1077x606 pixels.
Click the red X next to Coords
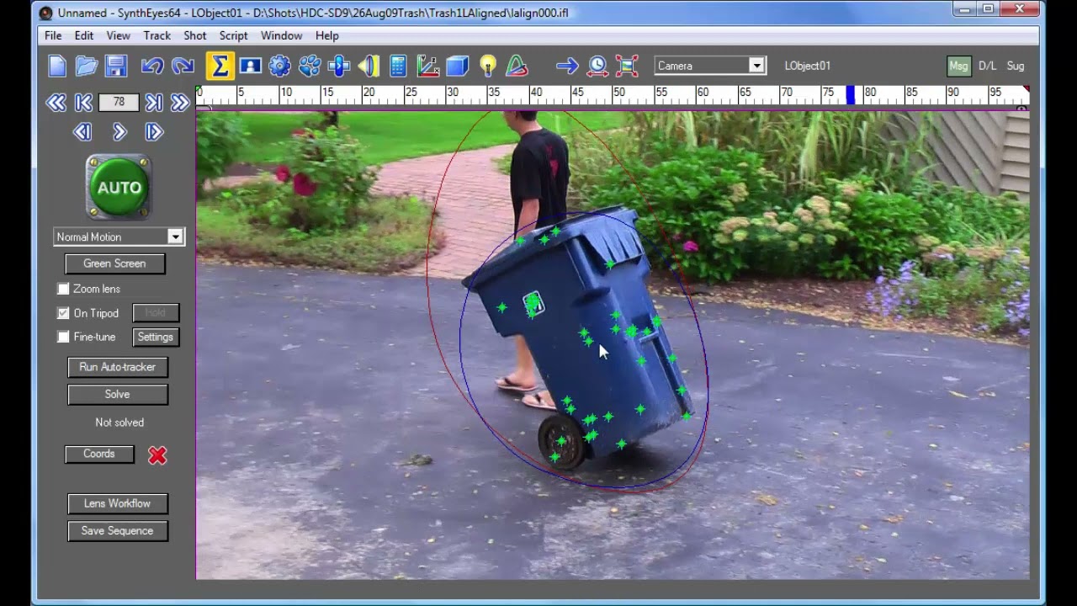157,455
